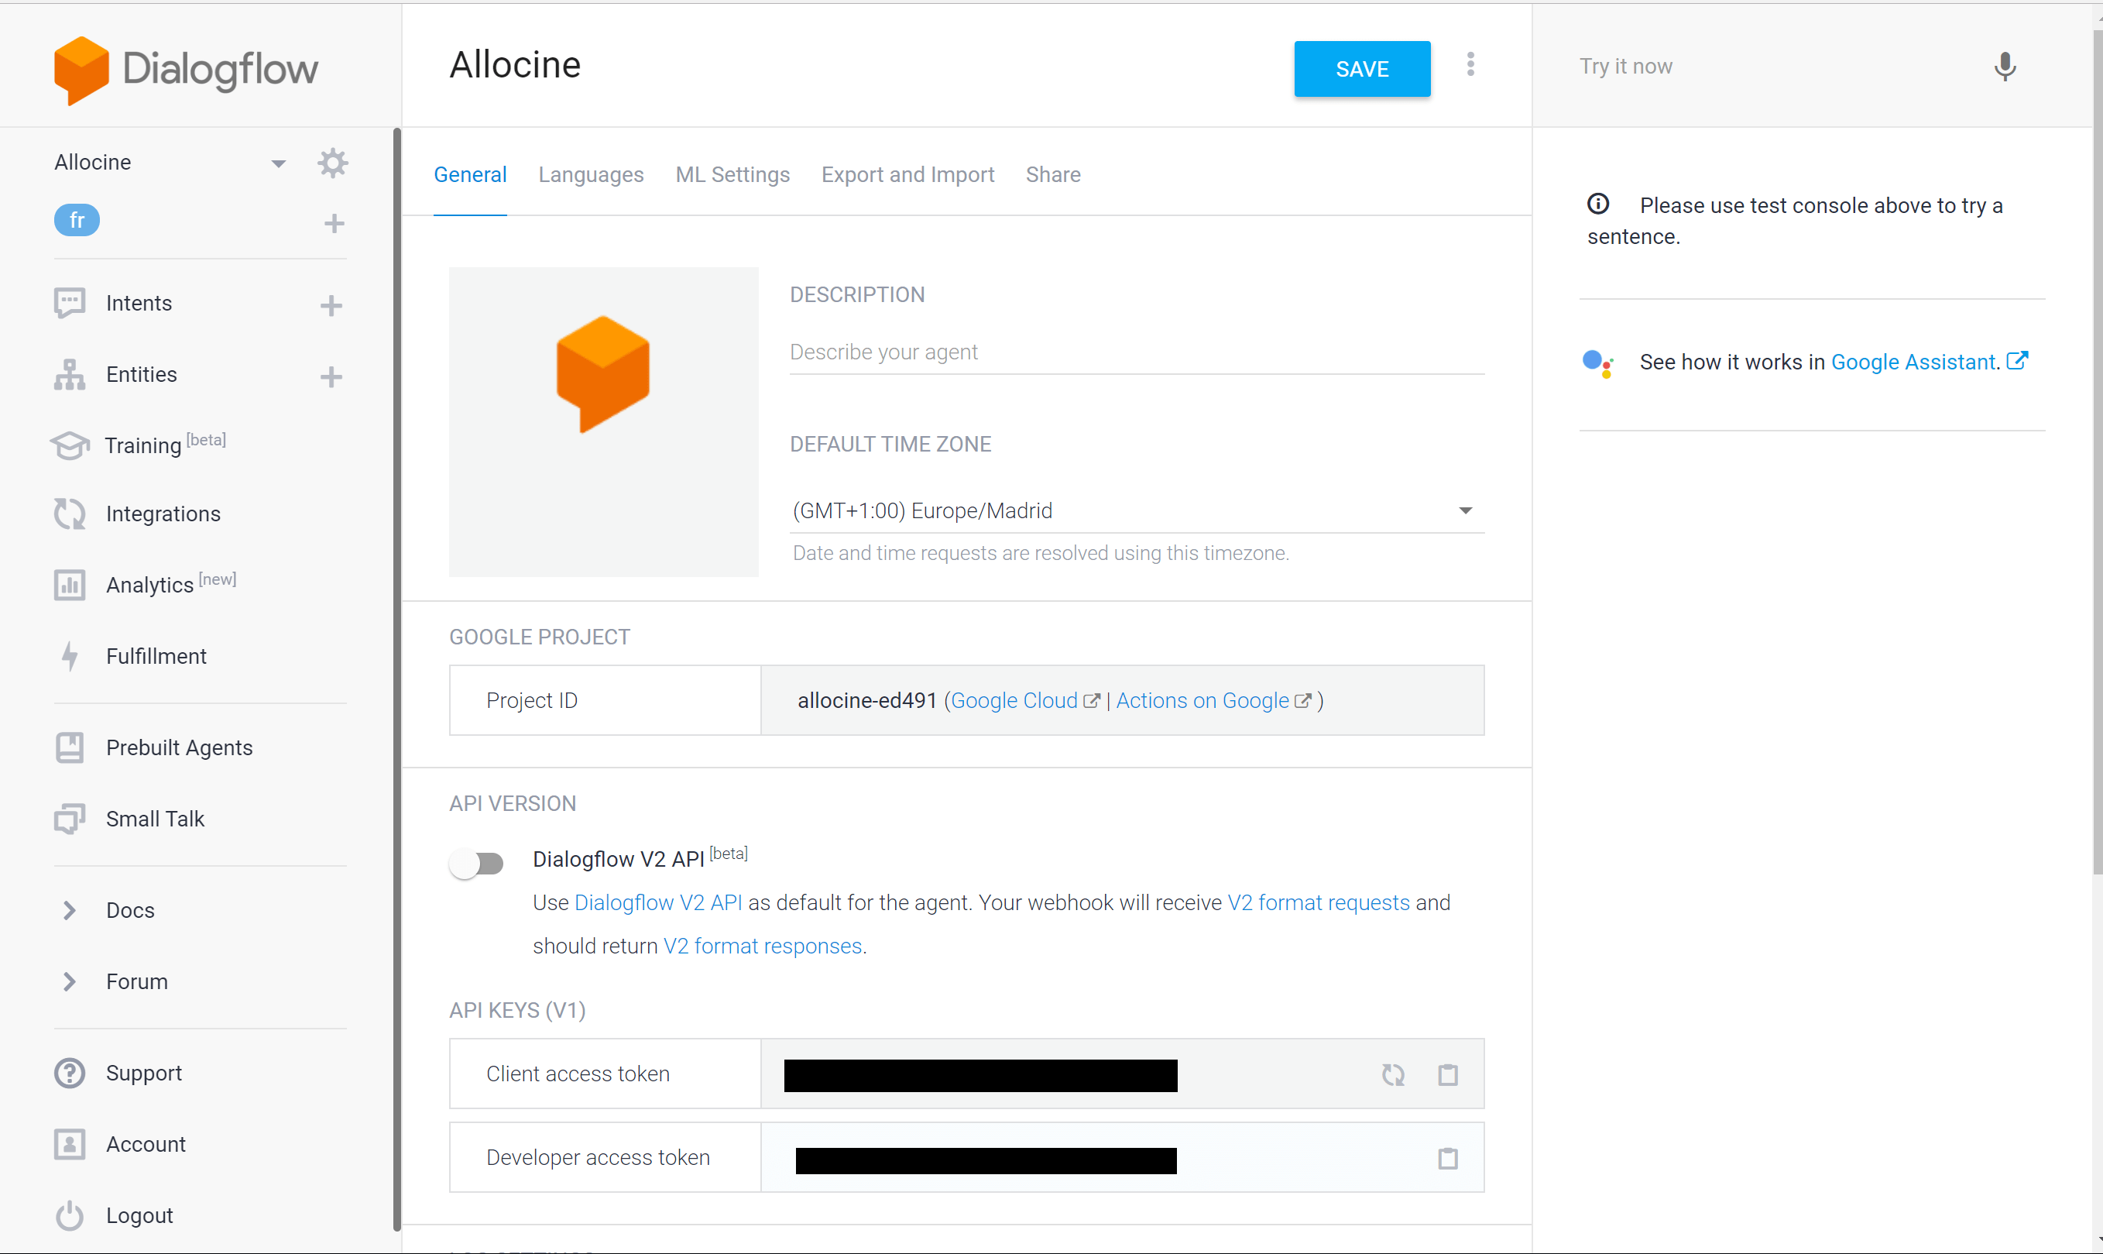The height and width of the screenshot is (1254, 2103).
Task: Click the Prebuilt Agents book icon
Action: click(x=69, y=748)
